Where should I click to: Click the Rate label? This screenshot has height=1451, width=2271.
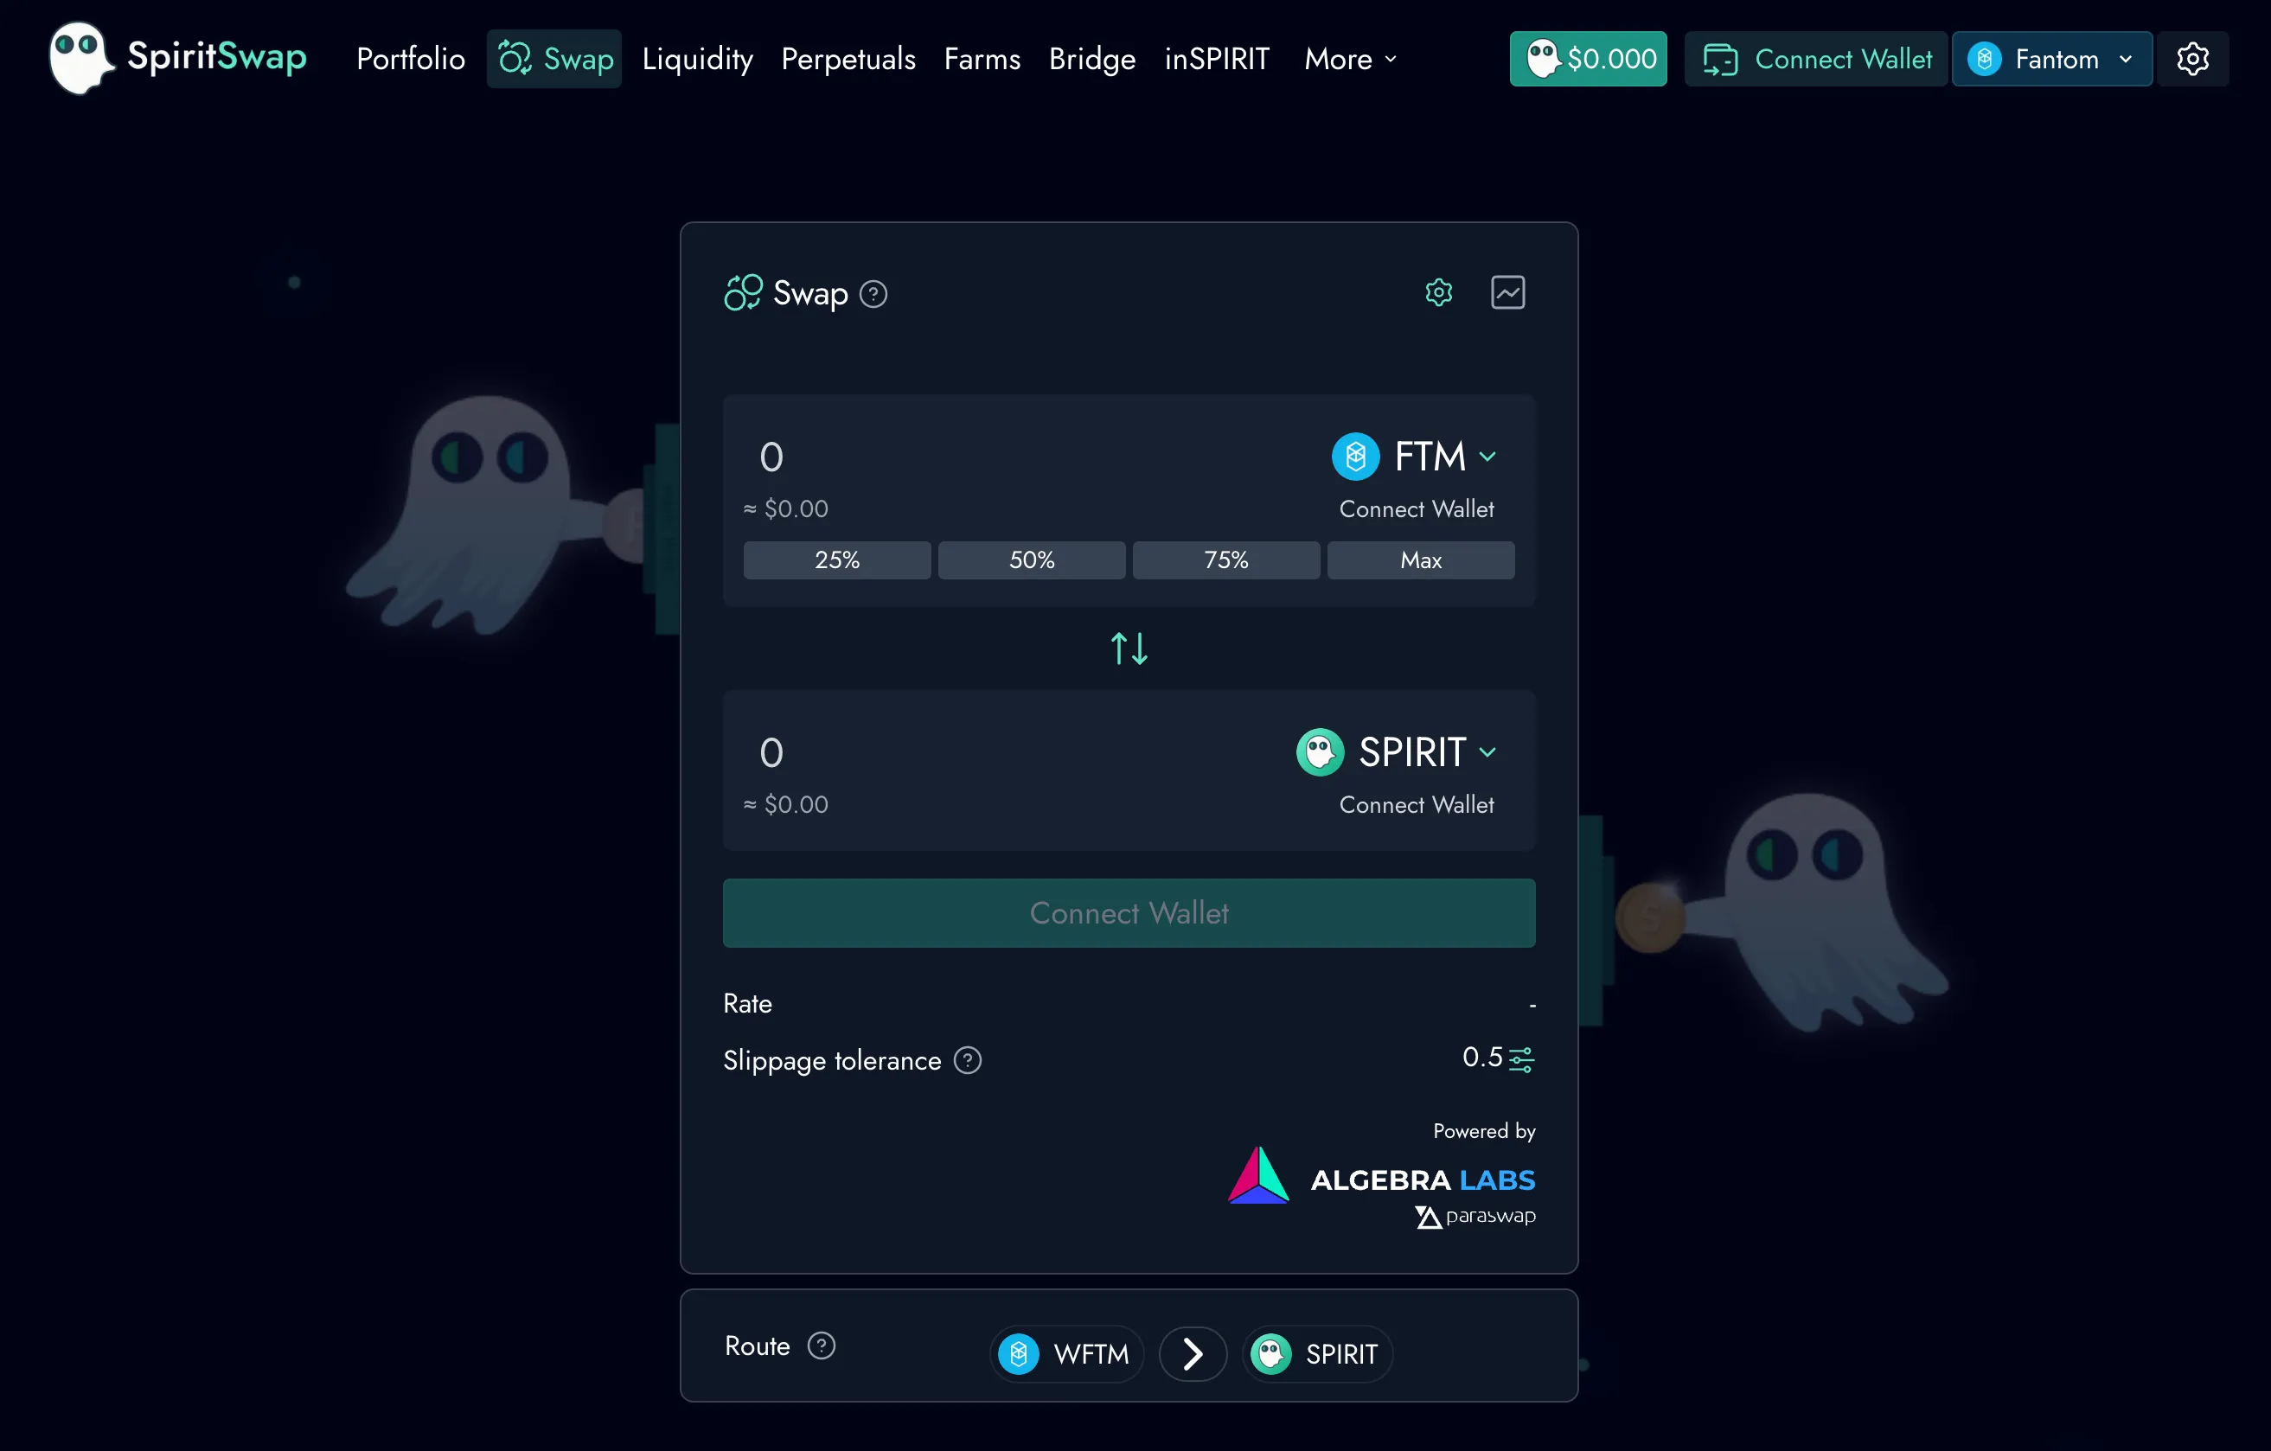(747, 1003)
